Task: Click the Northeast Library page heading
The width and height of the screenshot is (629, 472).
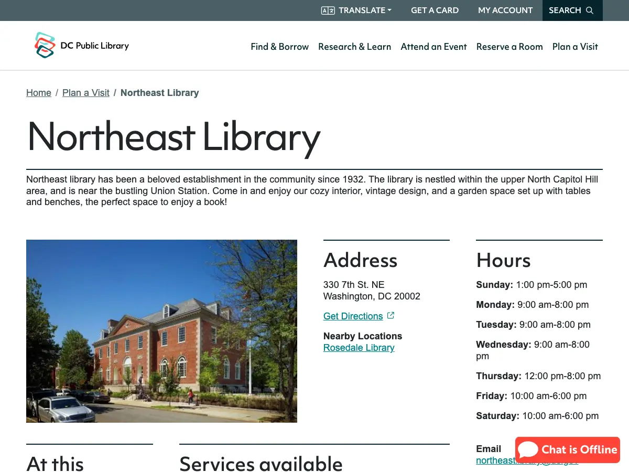Action: pyautogui.click(x=173, y=136)
